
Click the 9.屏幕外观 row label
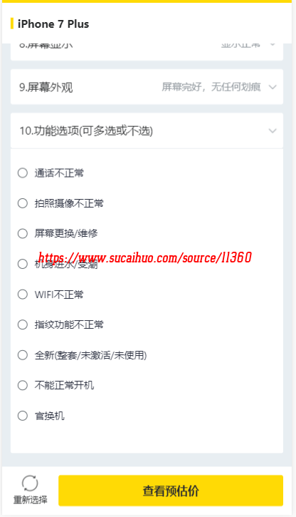(x=46, y=88)
